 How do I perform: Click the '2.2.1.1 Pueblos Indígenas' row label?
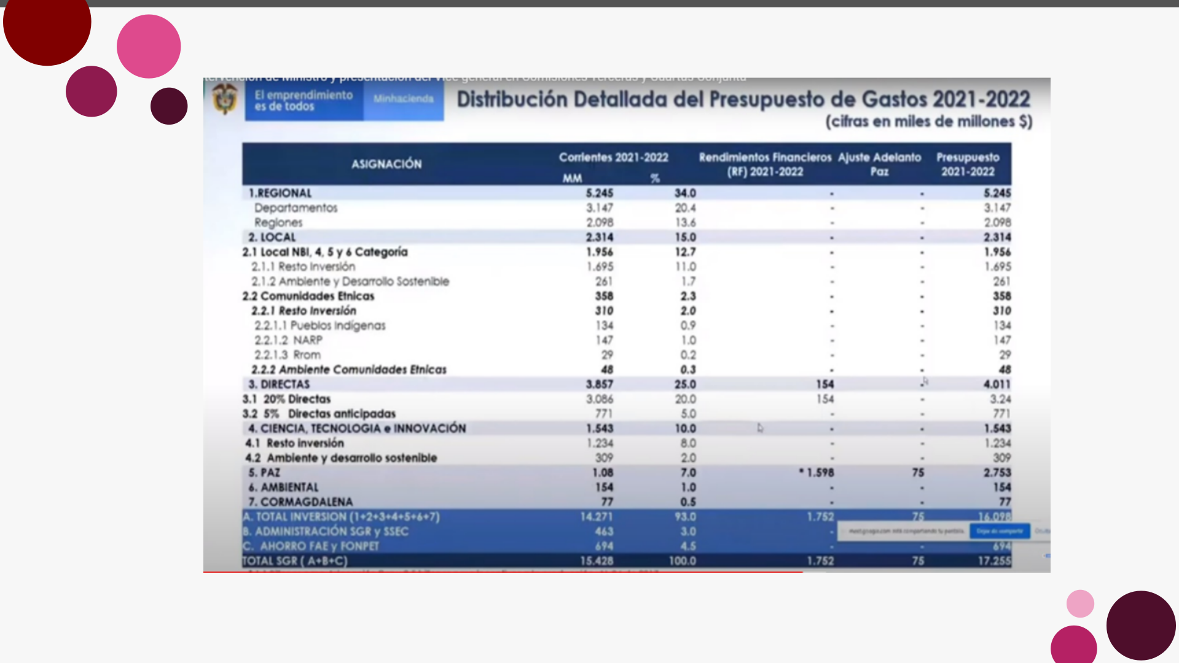(x=320, y=325)
